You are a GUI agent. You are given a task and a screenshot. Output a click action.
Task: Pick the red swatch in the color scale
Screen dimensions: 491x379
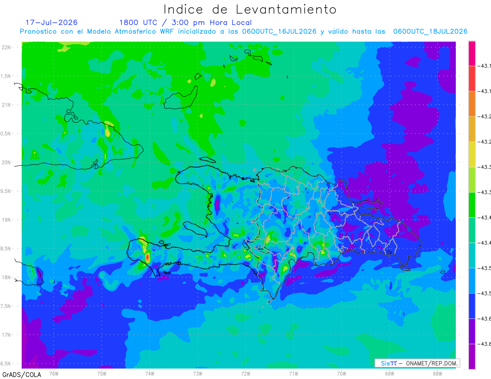pyautogui.click(x=472, y=78)
